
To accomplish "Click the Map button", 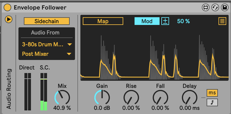I will [x=103, y=21].
